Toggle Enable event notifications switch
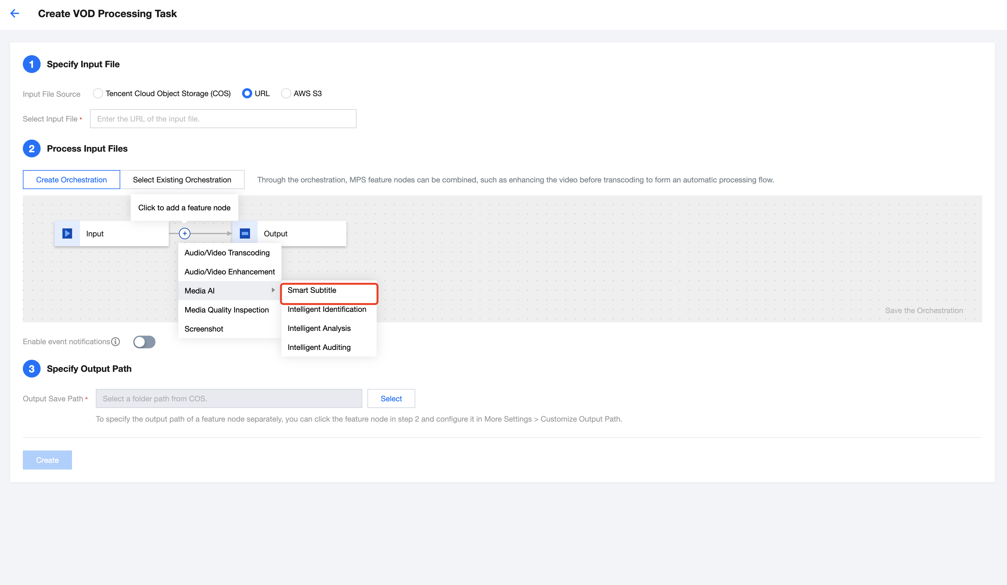Viewport: 1007px width, 585px height. coord(144,342)
